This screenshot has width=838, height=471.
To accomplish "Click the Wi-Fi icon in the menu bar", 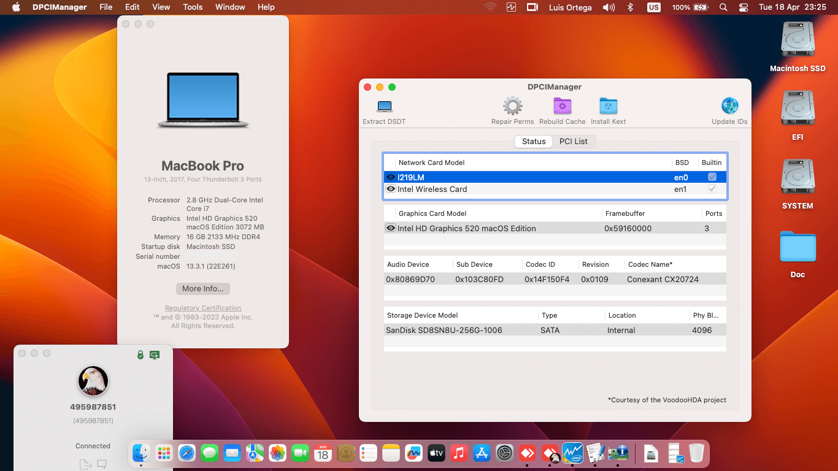I will (490, 7).
